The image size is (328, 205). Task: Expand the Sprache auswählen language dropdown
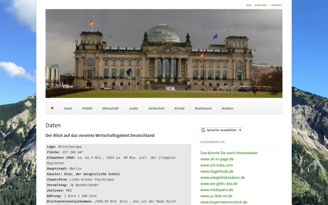[221, 130]
